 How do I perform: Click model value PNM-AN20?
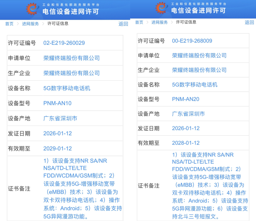pyautogui.click(x=186, y=99)
